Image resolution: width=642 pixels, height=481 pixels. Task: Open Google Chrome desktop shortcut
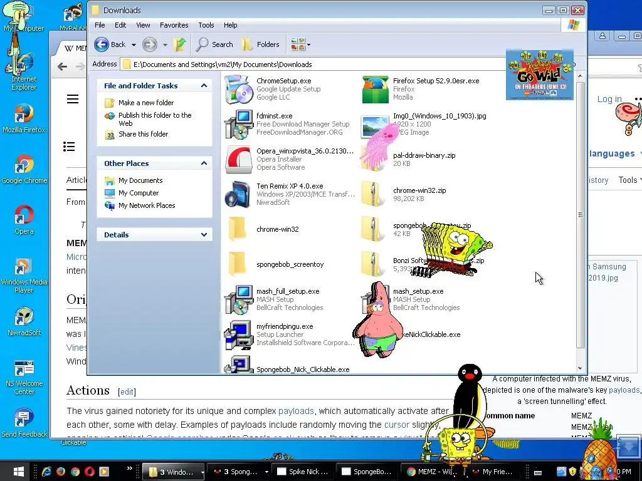tap(24, 169)
